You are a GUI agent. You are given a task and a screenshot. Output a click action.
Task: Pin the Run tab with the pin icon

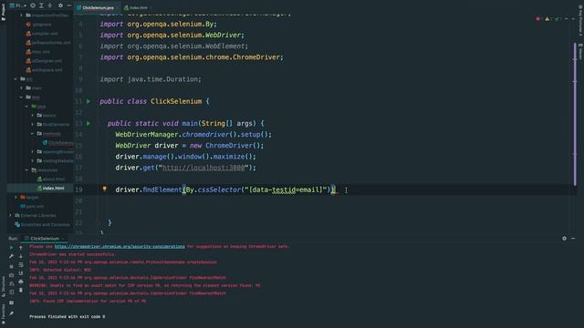(12, 313)
